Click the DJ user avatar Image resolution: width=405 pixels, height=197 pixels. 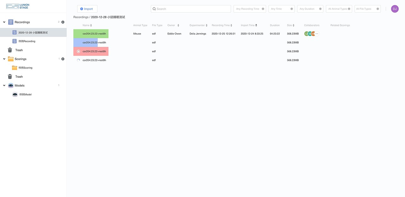[x=395, y=9]
